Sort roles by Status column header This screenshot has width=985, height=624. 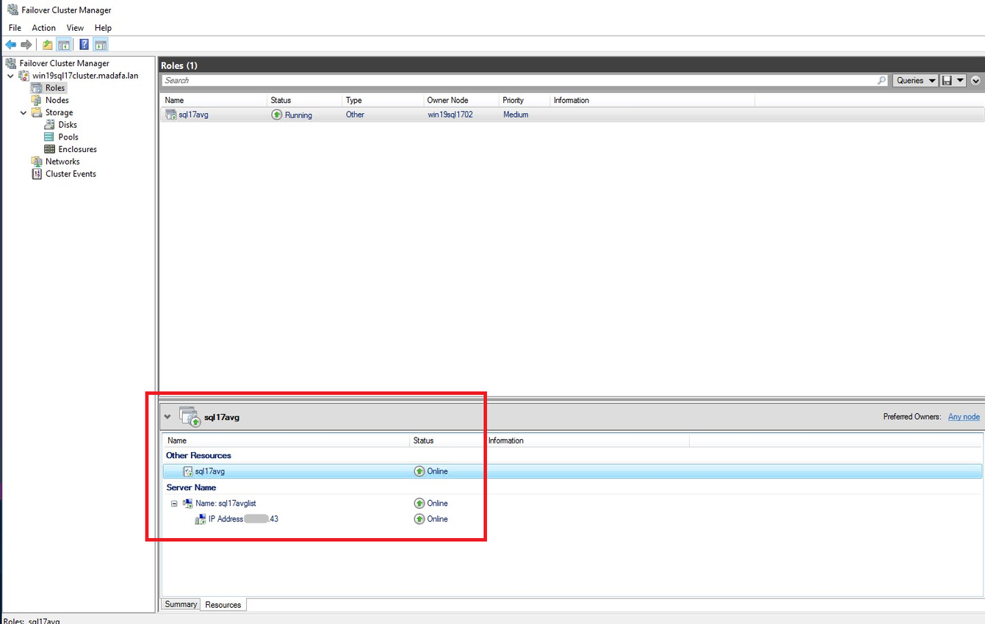point(305,100)
